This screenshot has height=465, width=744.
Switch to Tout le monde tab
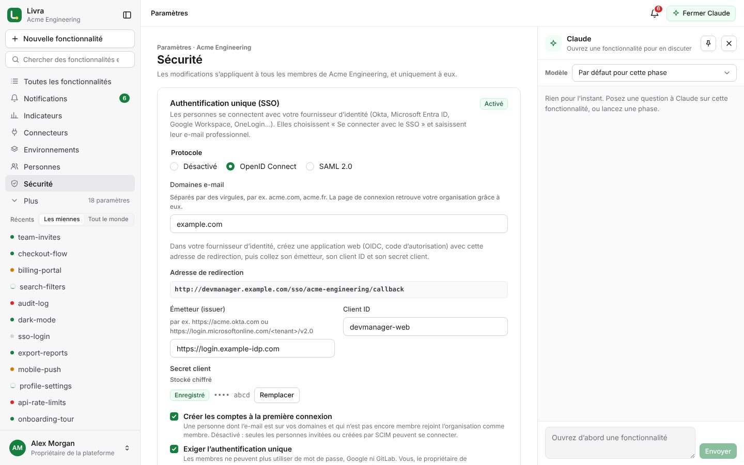108,219
